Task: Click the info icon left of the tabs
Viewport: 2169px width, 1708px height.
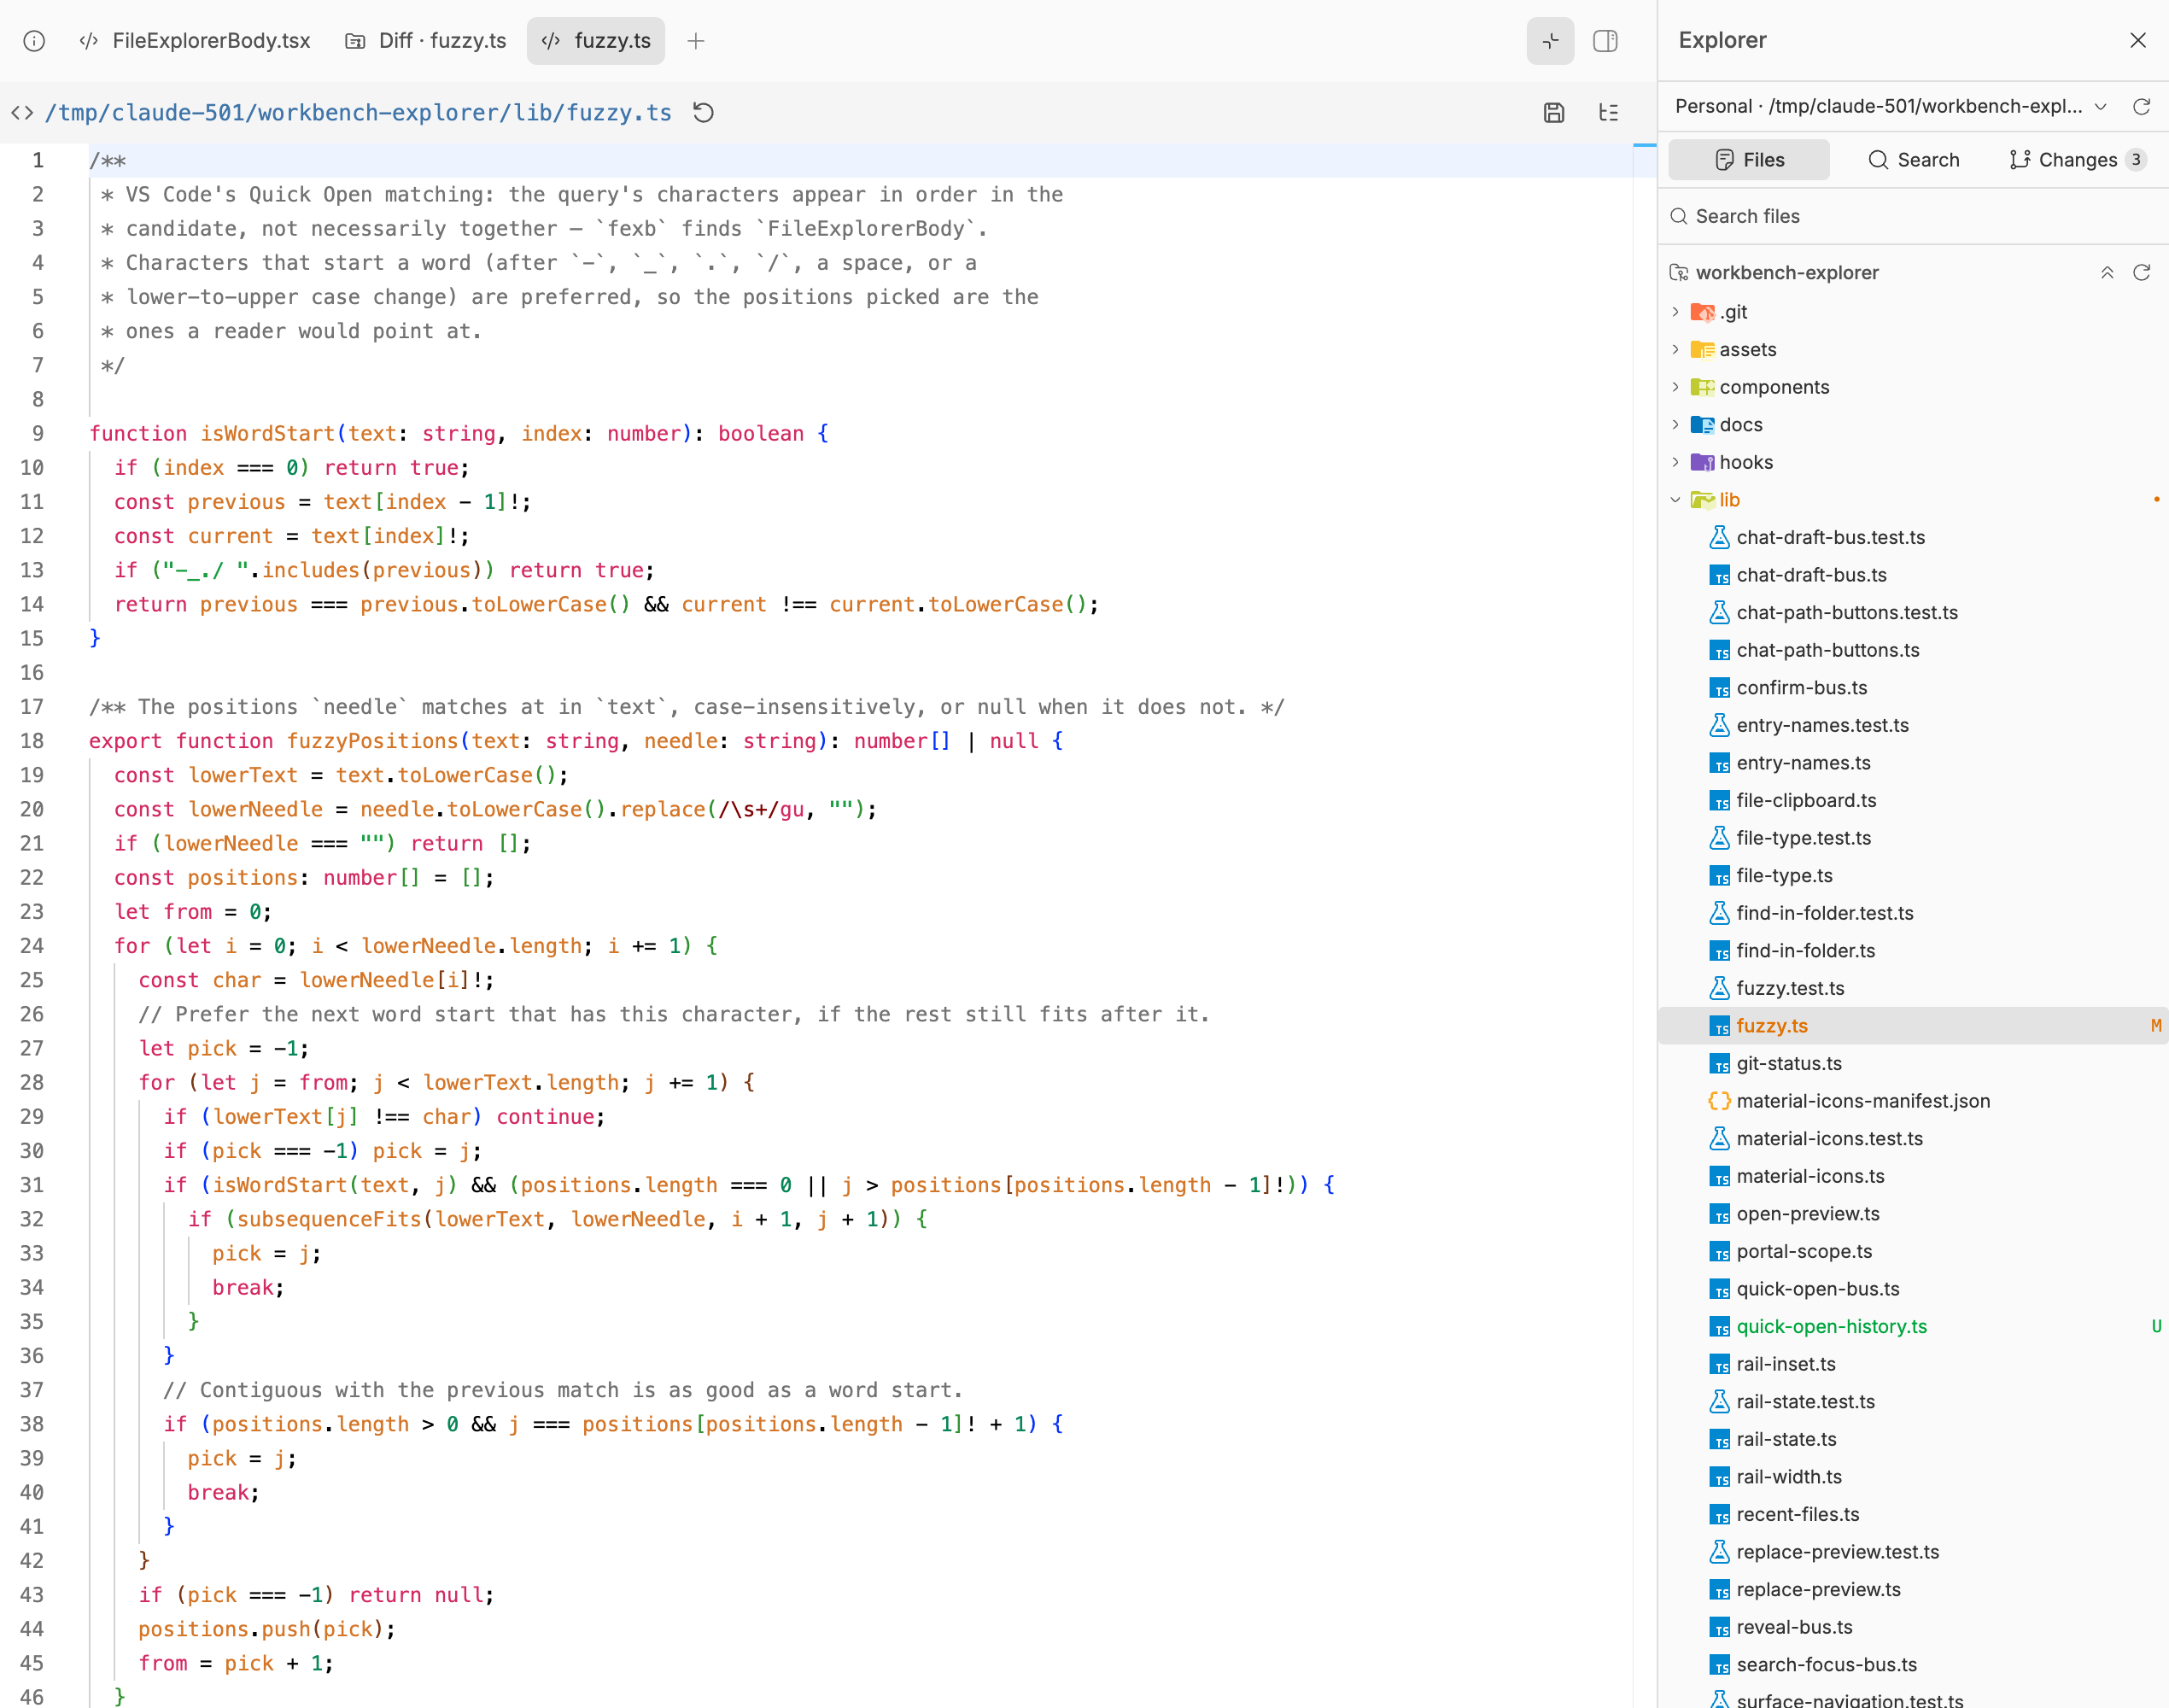Action: [34, 41]
